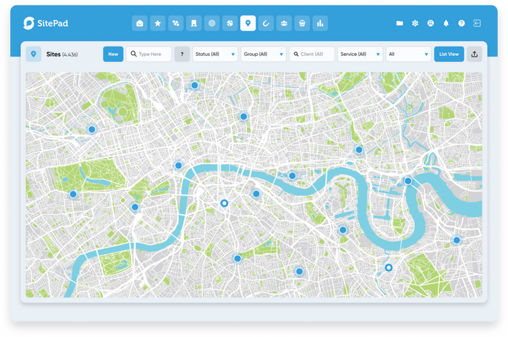Click the Type Here search field

149,54
